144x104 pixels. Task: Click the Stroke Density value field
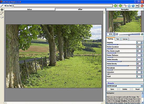(x=139, y=64)
